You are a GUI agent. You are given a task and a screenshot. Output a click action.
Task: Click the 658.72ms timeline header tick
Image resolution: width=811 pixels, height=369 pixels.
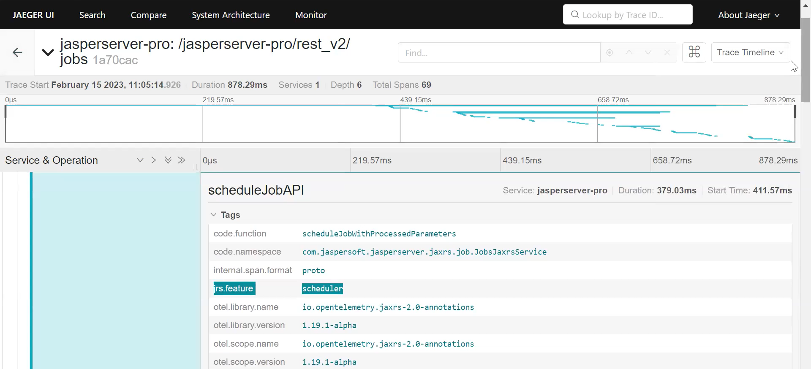[672, 160]
